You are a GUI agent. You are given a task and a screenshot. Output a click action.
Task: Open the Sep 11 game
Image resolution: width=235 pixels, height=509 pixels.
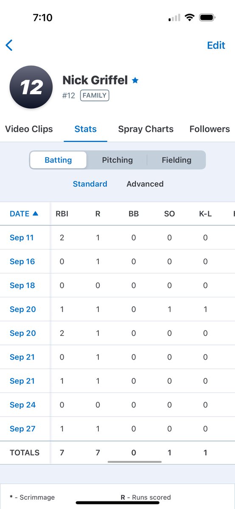tap(22, 238)
